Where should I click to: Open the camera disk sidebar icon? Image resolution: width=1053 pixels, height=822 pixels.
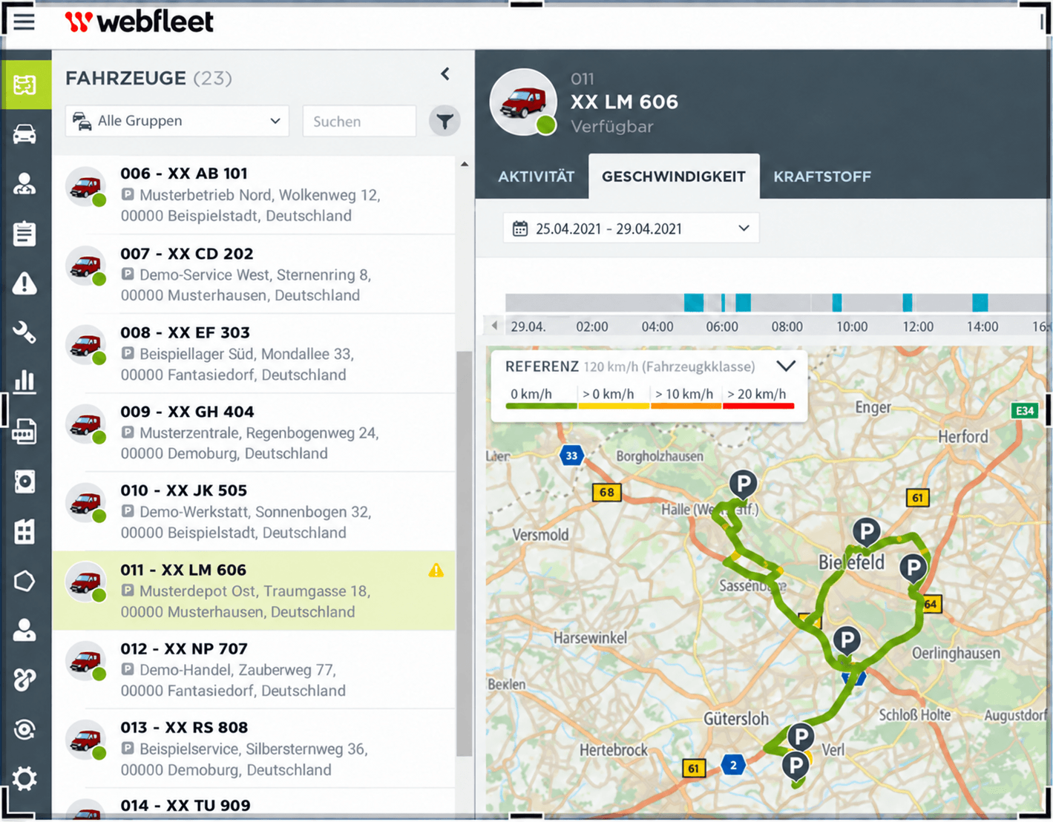(25, 481)
